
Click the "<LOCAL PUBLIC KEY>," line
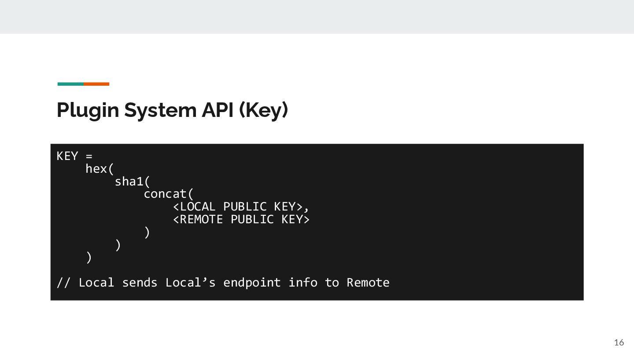[x=241, y=207]
